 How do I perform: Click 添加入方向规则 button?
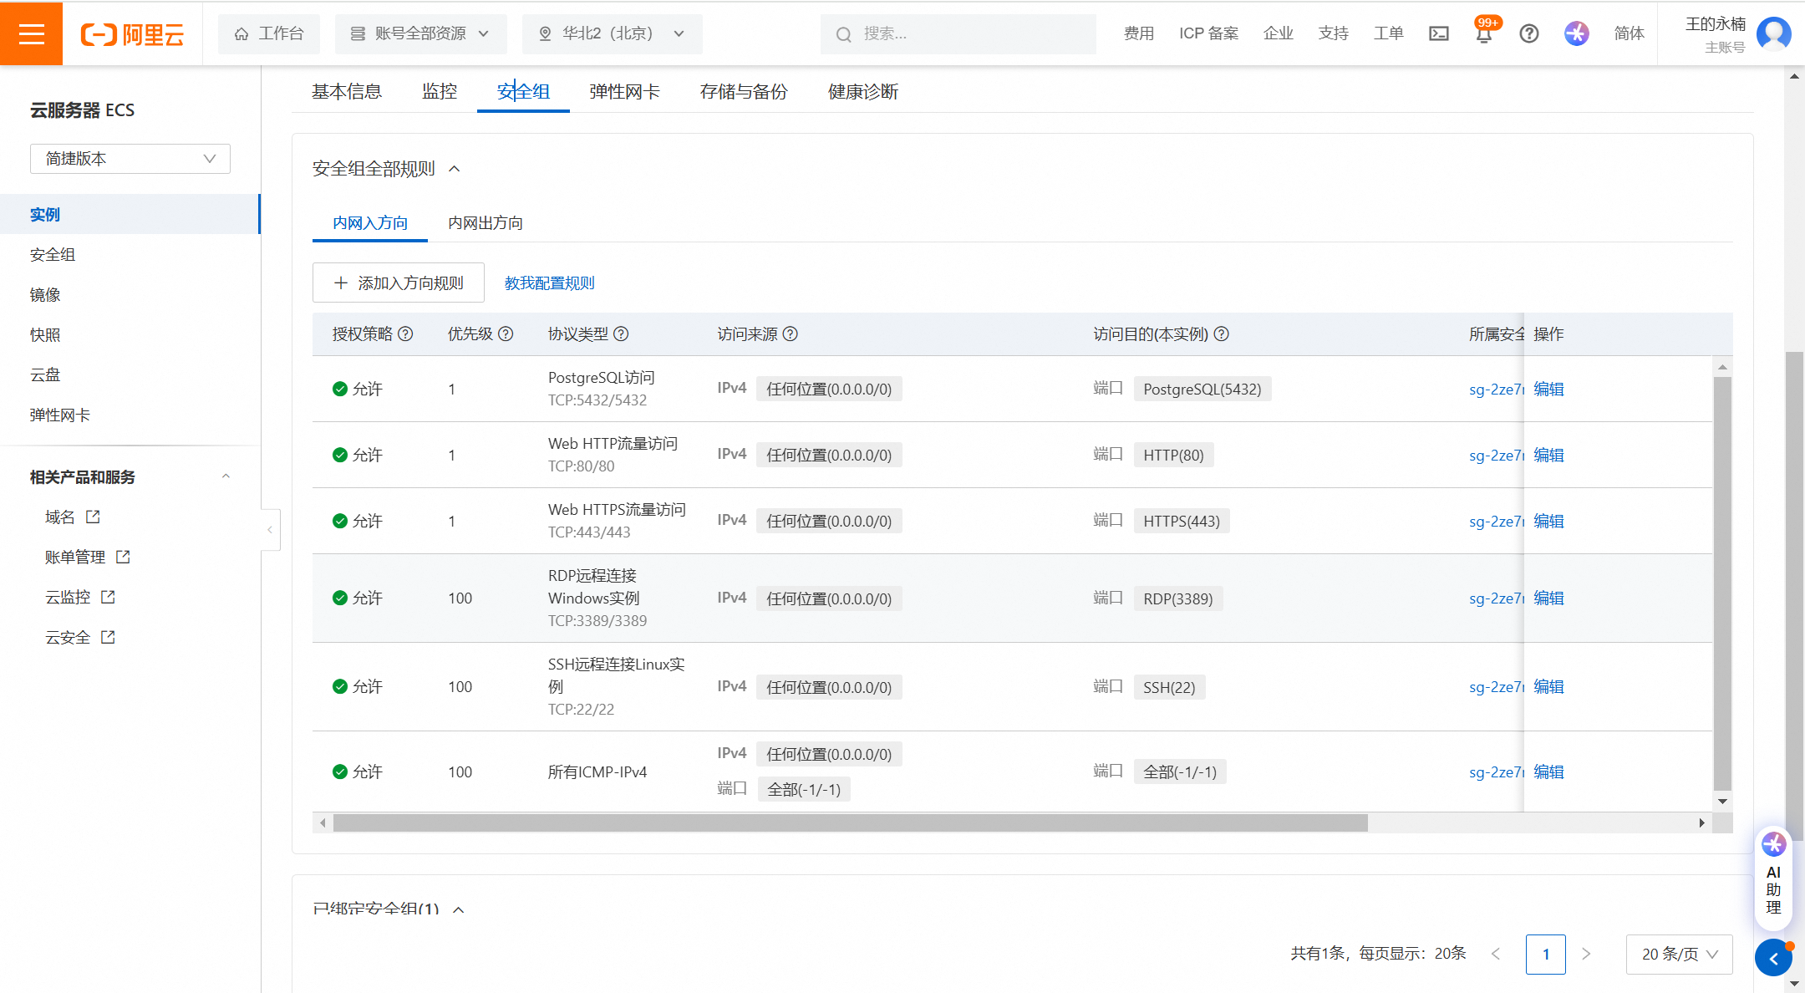[x=399, y=283]
